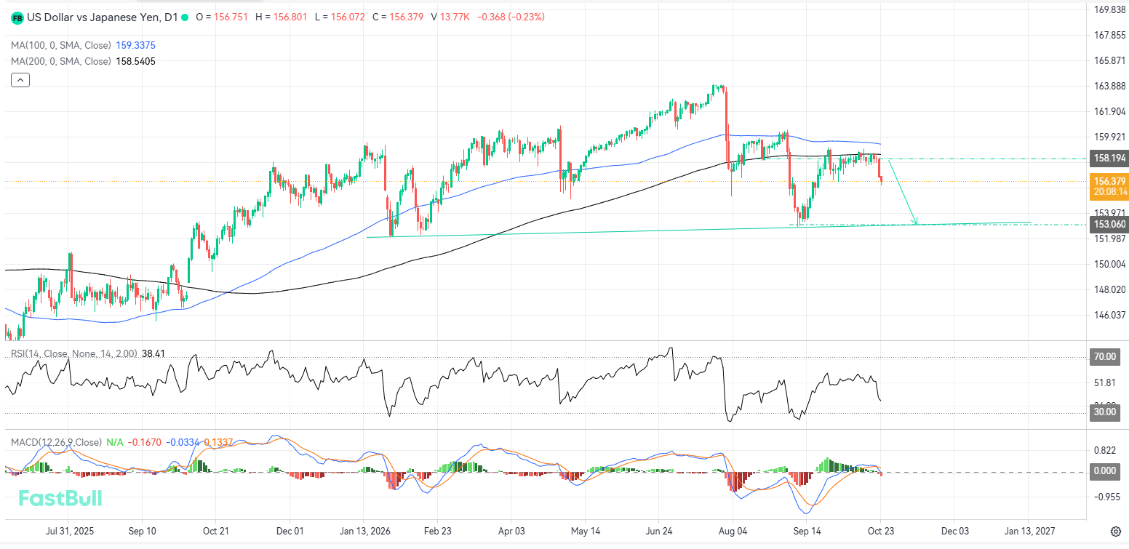Viewport: 1129px width, 549px height.
Task: Click the RSI 70.00 level tag
Action: (1106, 357)
